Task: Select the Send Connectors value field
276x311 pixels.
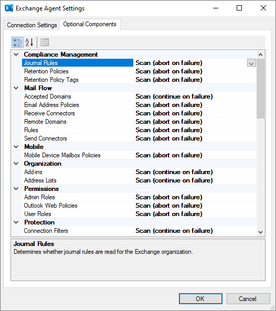Action: 195,138
